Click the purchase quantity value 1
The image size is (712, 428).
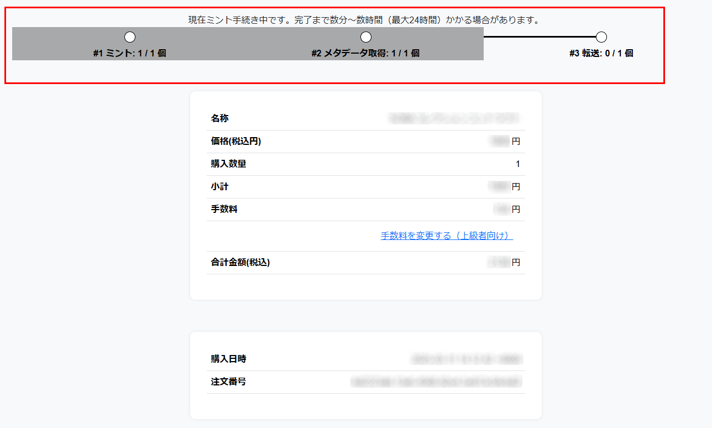pos(518,164)
